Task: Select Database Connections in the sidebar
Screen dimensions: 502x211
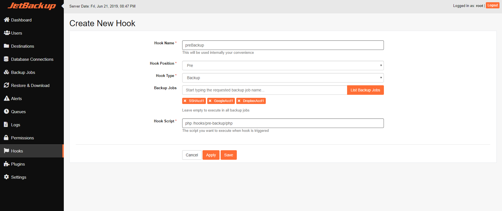Action: 32,59
